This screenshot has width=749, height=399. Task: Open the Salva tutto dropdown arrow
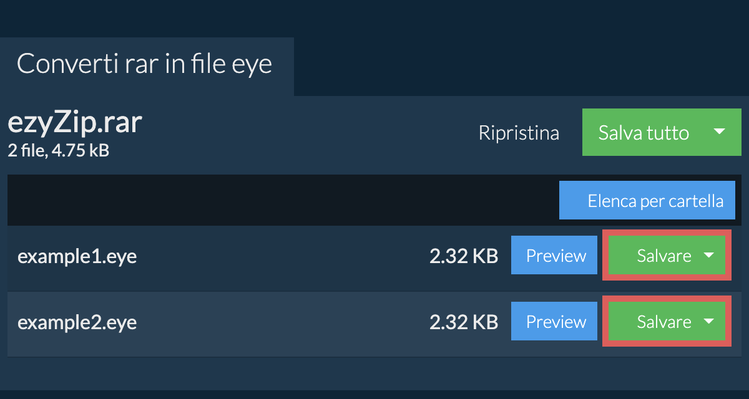click(719, 132)
